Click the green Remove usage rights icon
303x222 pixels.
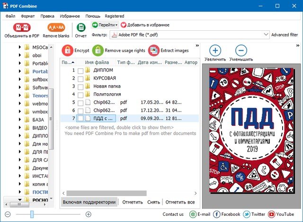[x=98, y=50]
